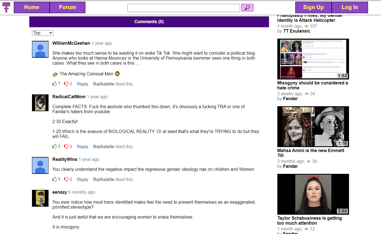Image resolution: width=381 pixels, height=234 pixels.
Task: Open the Top comment sorting dropdown
Action: coord(43,33)
